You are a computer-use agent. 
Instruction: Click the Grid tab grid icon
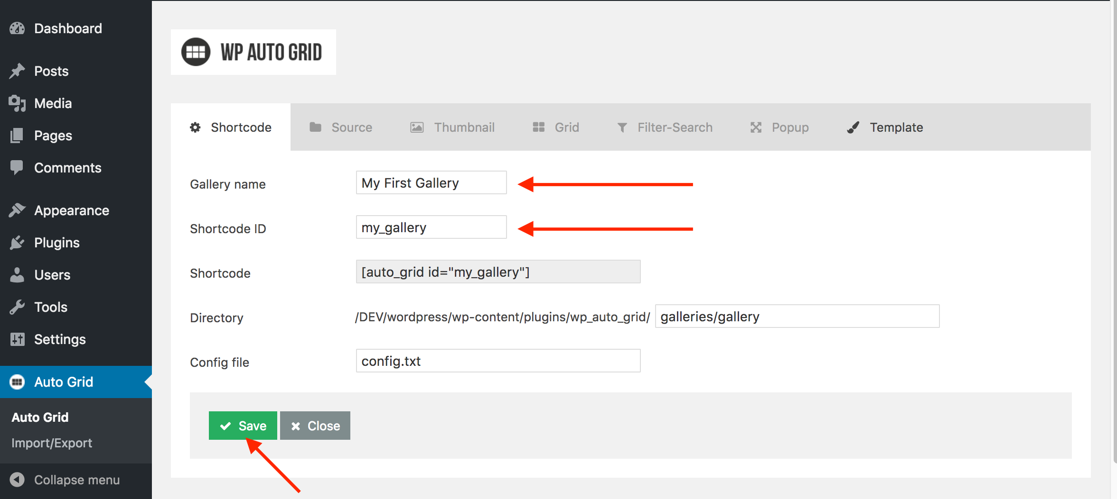tap(538, 127)
